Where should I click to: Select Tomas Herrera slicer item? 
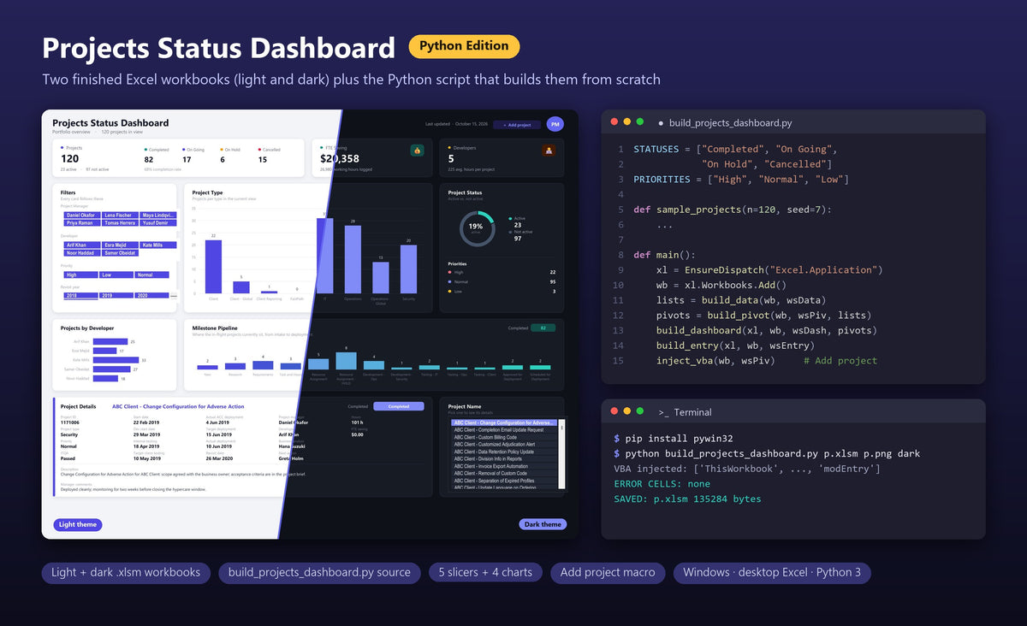[120, 222]
